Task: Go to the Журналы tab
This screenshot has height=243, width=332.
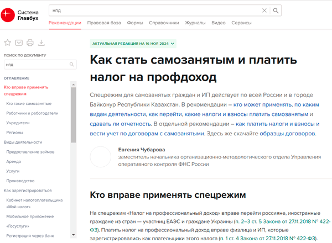Action: (x=195, y=23)
